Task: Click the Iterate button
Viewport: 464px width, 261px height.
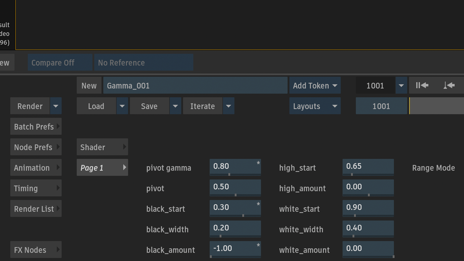Action: (203, 106)
